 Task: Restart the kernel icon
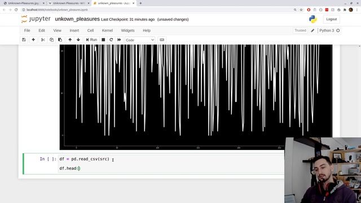111,40
